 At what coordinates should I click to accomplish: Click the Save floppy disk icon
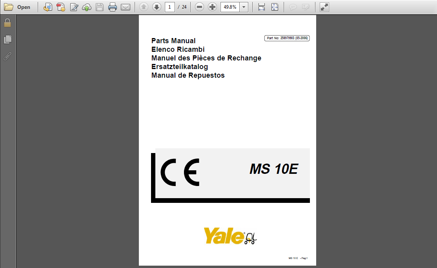pos(100,7)
